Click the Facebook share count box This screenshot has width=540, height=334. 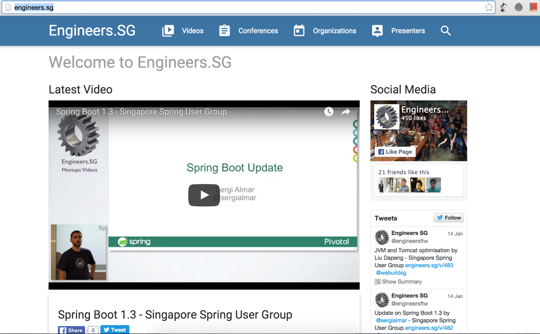pos(93,330)
